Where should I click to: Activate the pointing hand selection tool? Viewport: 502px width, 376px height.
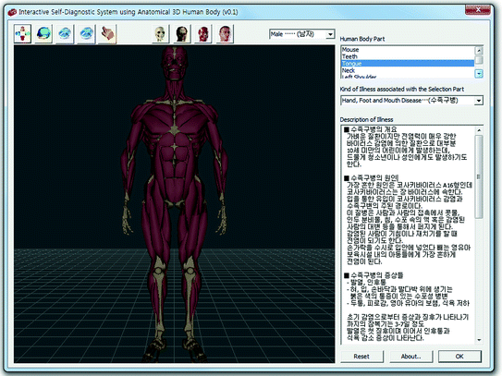[107, 33]
